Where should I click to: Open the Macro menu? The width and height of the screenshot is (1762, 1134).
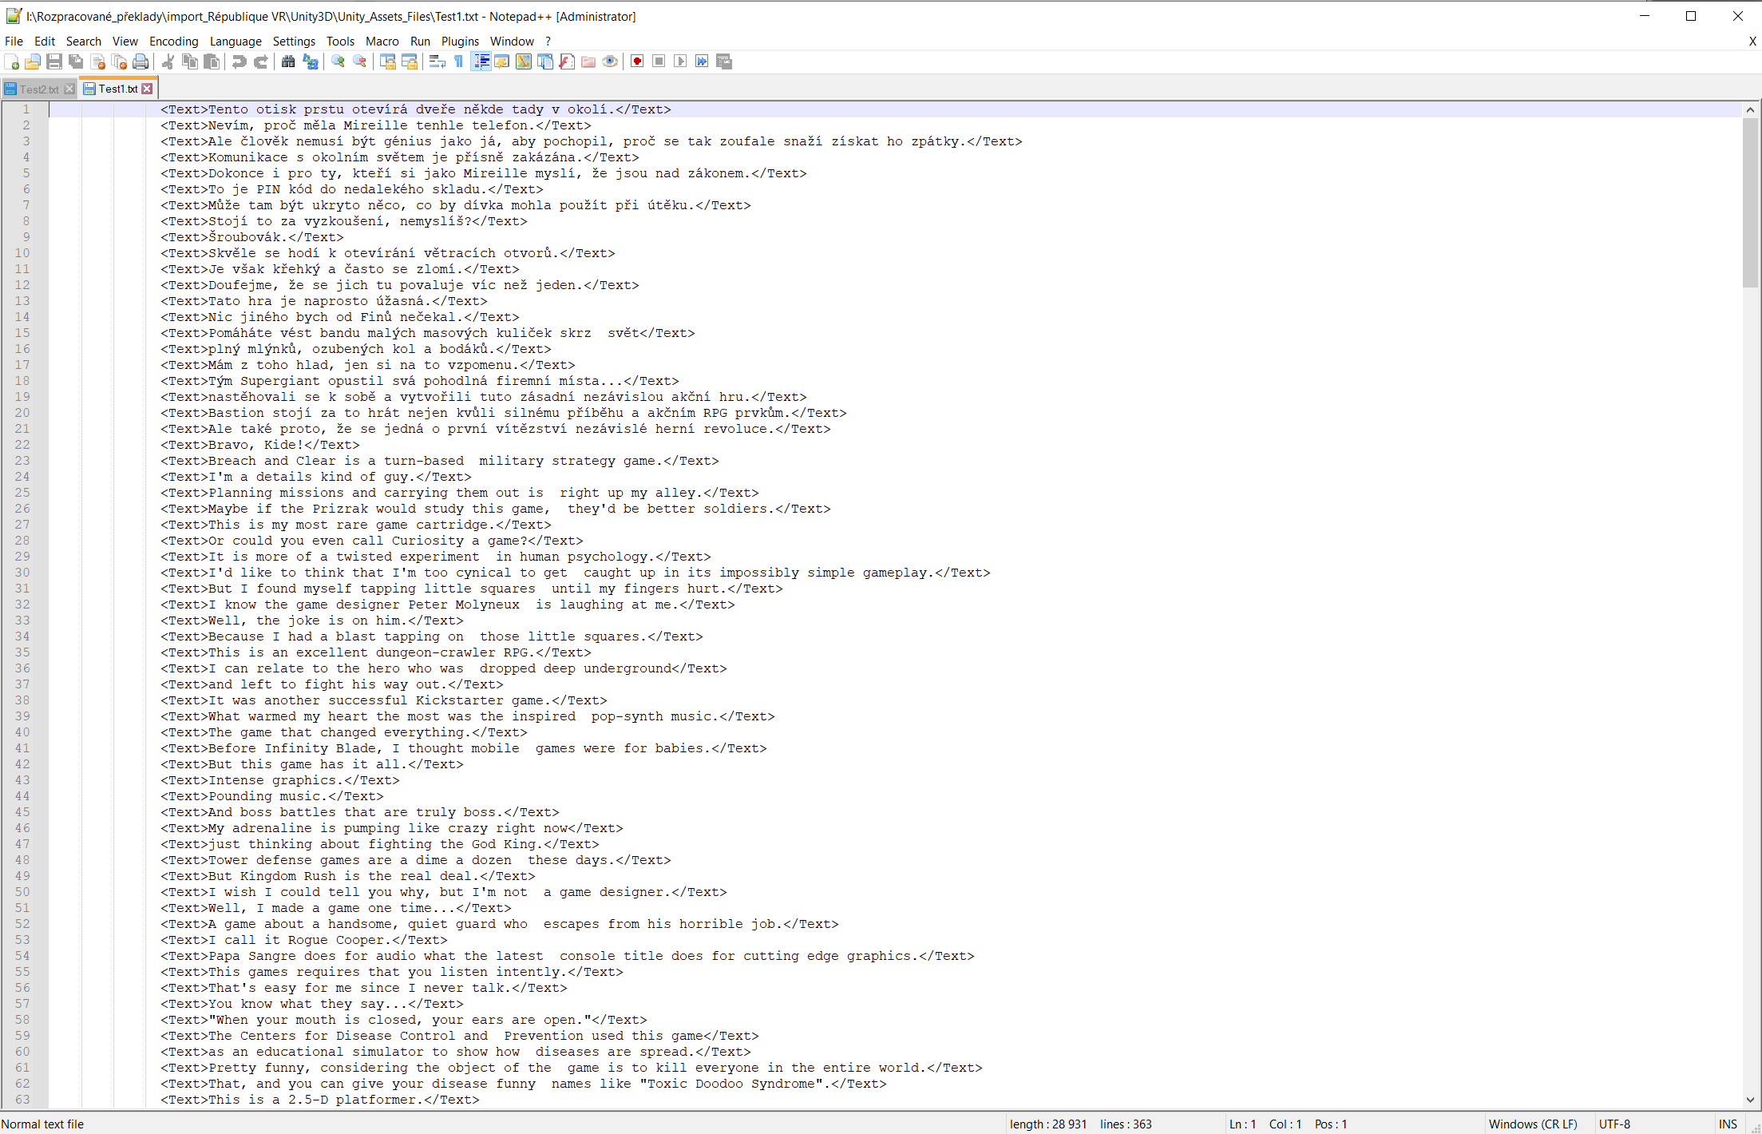pyautogui.click(x=382, y=41)
